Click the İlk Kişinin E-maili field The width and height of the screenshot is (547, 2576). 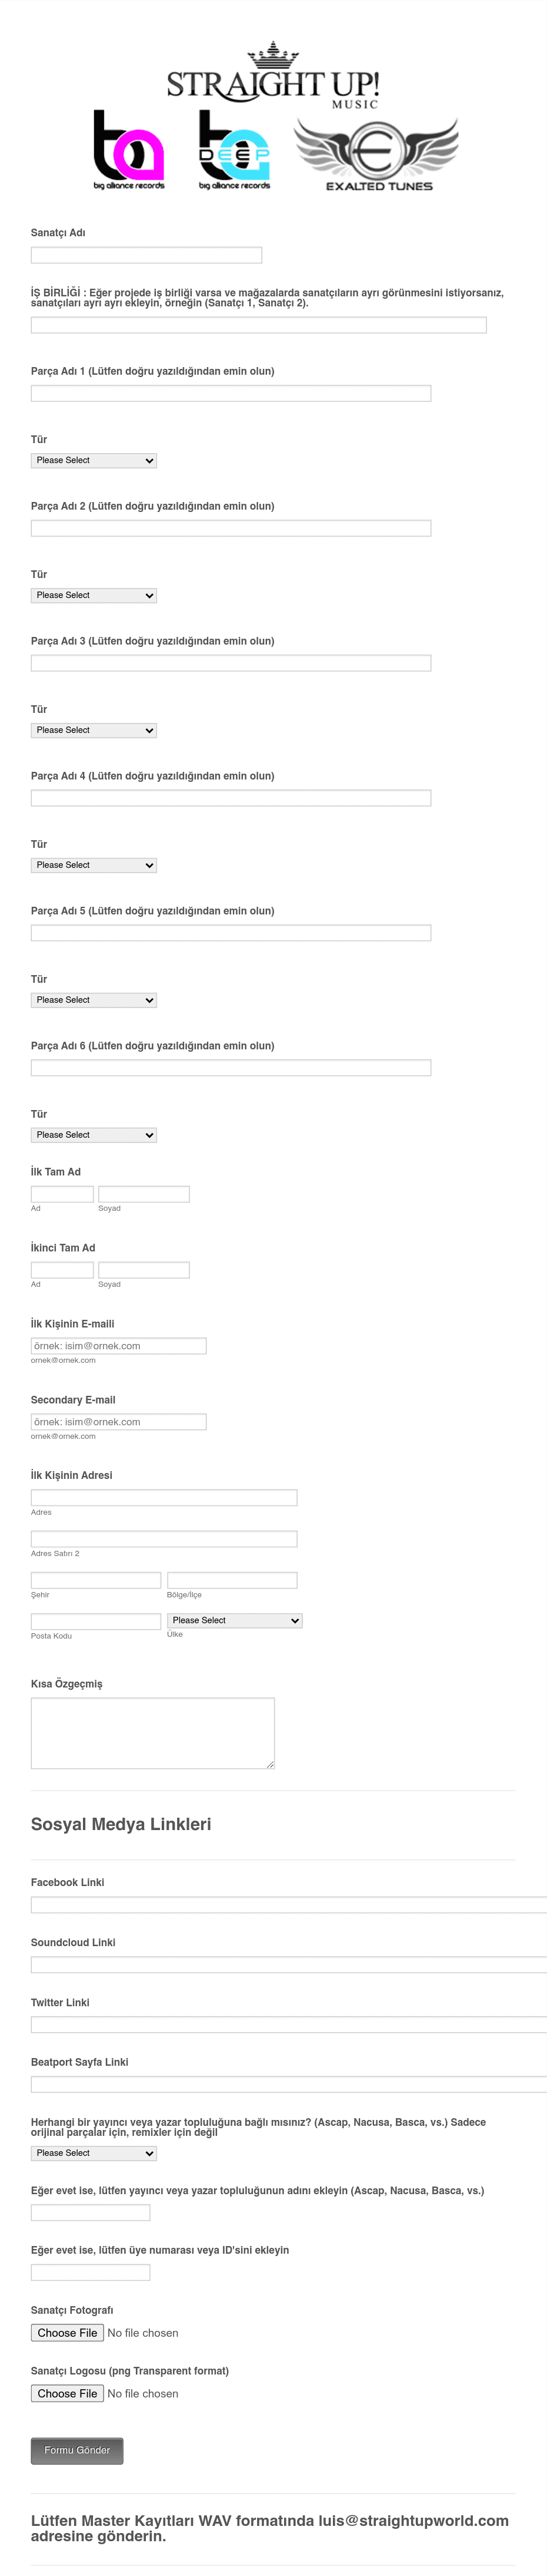119,1346
